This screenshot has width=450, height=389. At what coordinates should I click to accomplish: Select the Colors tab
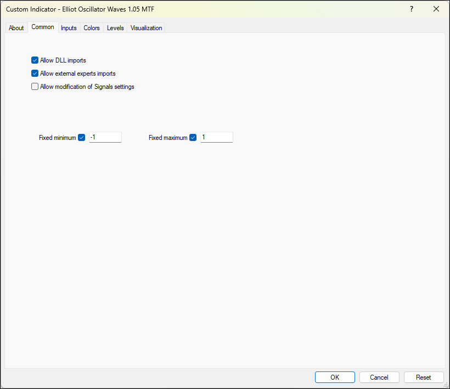92,28
